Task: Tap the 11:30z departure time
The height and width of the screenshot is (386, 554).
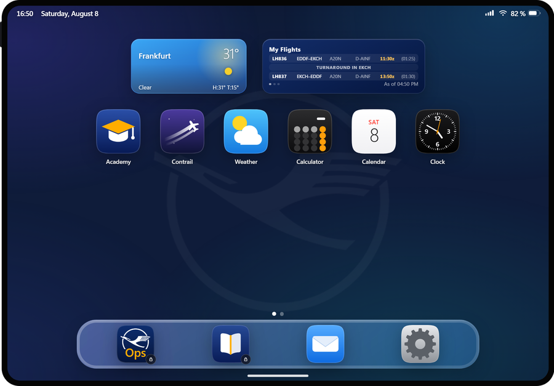Action: click(x=387, y=58)
